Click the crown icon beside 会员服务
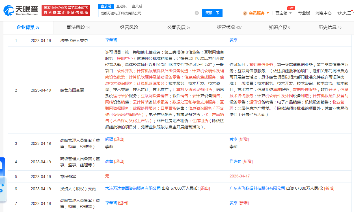 pyautogui.click(x=245, y=13)
